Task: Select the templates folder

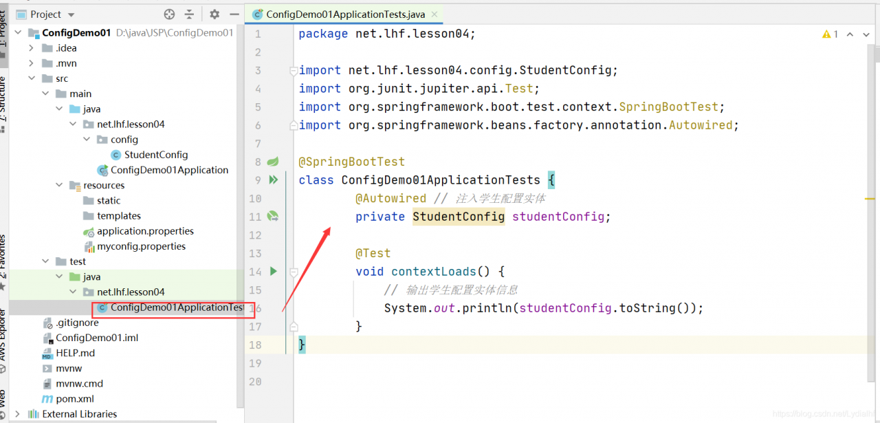Action: pyautogui.click(x=112, y=215)
